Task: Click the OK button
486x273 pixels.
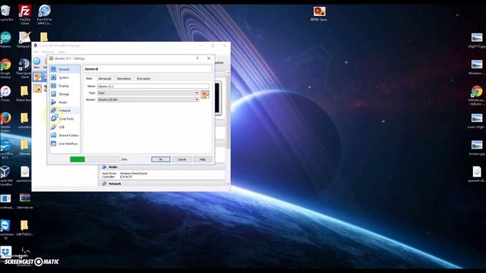Action: tap(160, 159)
